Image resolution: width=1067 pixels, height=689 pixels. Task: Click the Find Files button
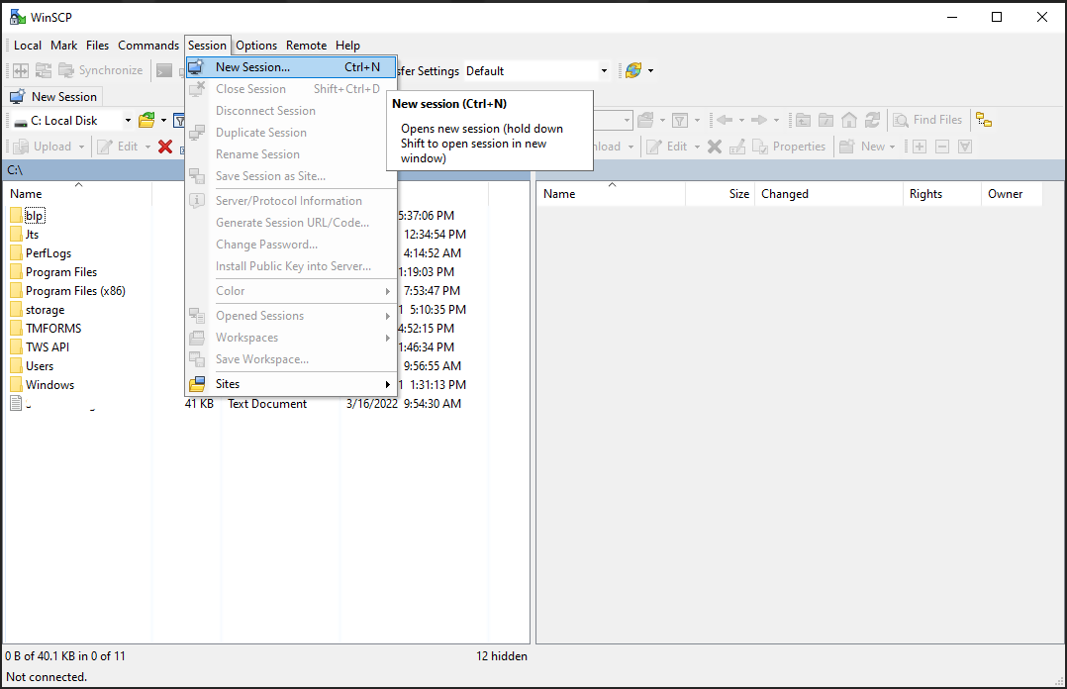[x=928, y=120]
